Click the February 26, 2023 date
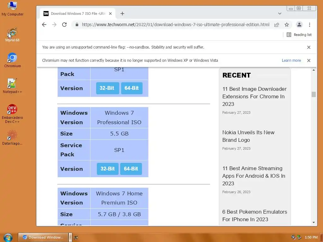 236,192
